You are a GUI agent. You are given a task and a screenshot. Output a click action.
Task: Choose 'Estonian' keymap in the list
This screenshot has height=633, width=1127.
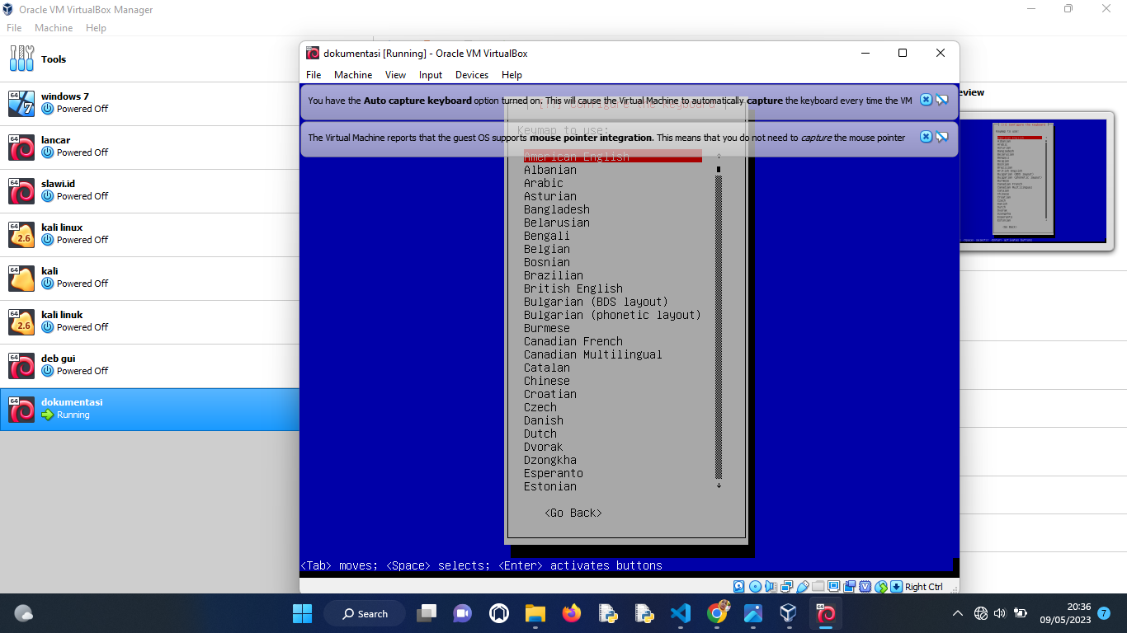[x=550, y=486]
